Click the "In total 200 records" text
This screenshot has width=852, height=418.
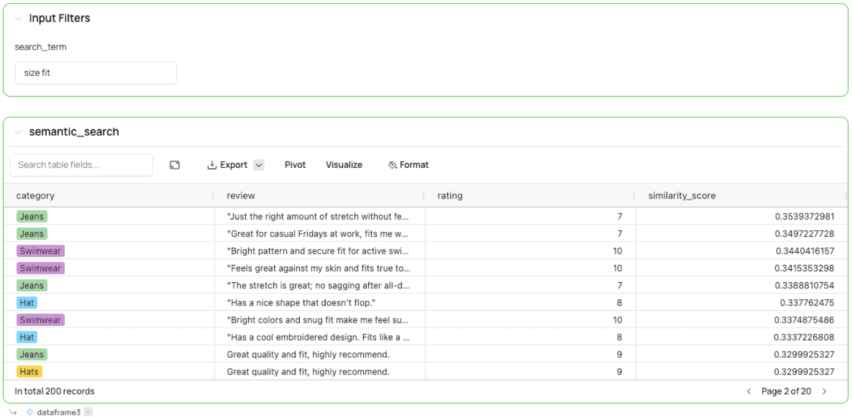click(55, 391)
